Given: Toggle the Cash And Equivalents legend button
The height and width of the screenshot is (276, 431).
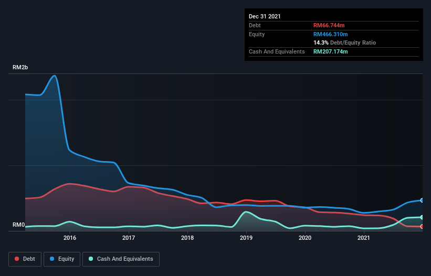Looking at the screenshot, I should [x=121, y=259].
